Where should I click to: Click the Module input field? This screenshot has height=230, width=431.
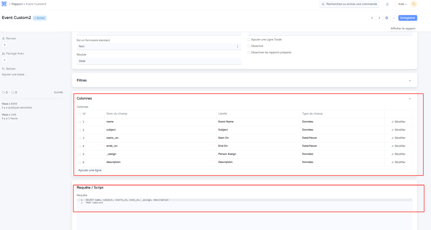click(x=159, y=61)
